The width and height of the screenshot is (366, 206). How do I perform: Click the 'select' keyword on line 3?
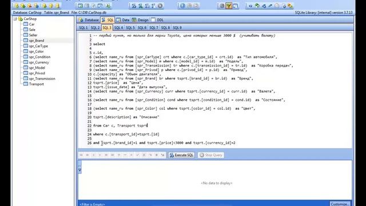[x=99, y=44]
